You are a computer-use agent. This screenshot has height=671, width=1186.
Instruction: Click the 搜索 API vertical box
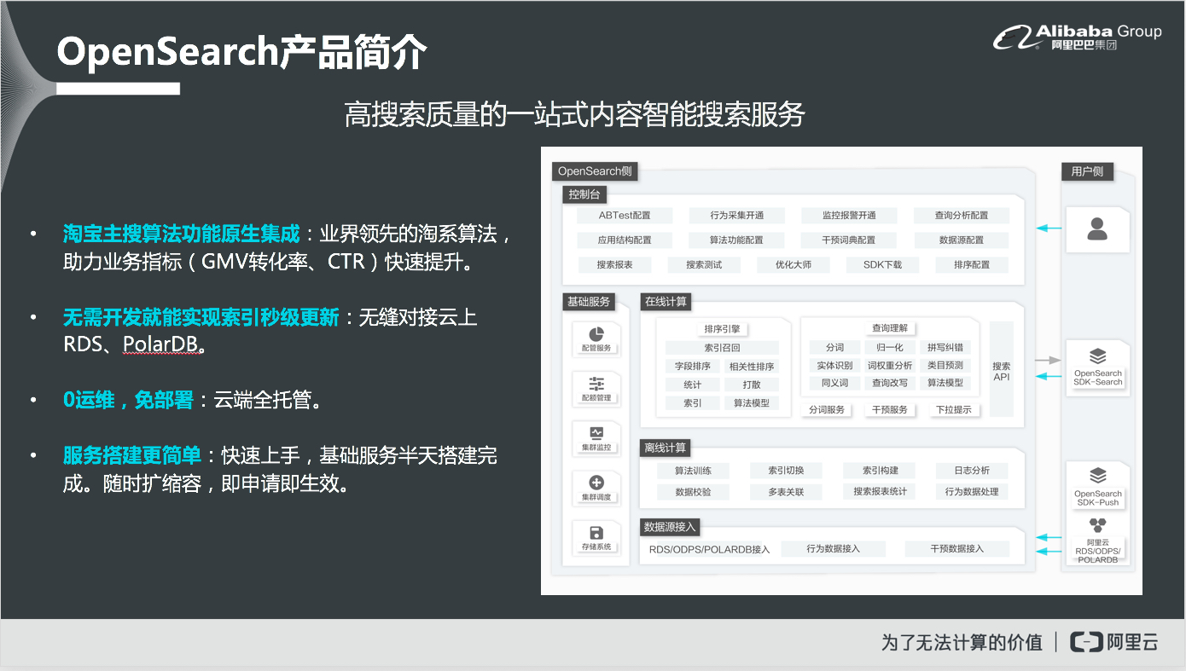pyautogui.click(x=1002, y=369)
